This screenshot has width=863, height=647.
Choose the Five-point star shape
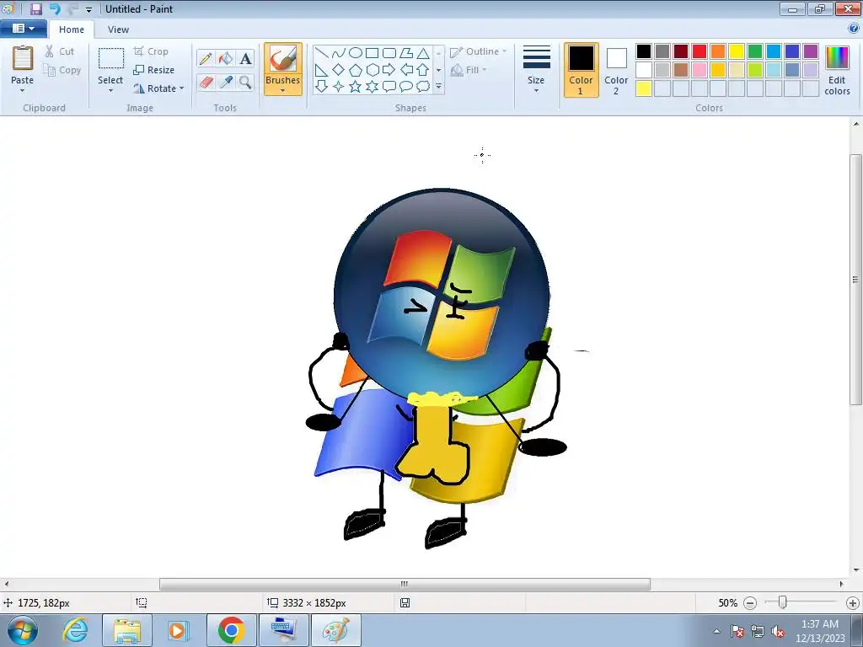(x=356, y=87)
